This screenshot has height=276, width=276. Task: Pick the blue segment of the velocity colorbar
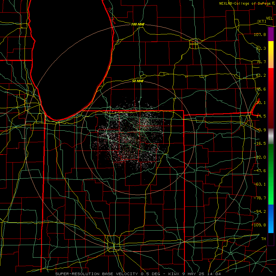tap(271, 219)
